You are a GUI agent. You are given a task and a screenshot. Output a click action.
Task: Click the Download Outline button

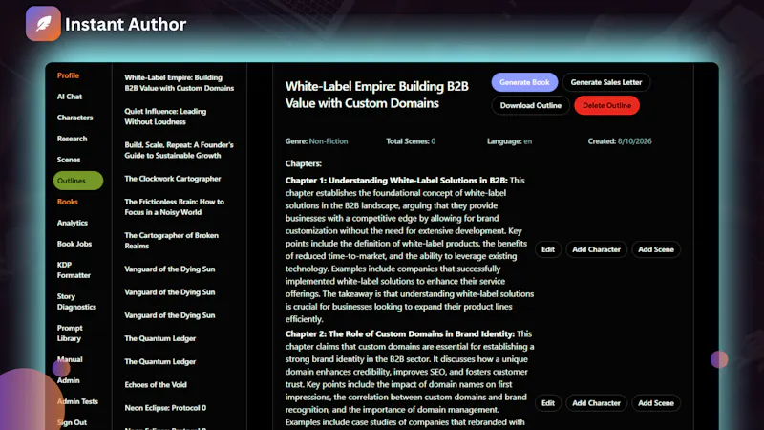[531, 105]
